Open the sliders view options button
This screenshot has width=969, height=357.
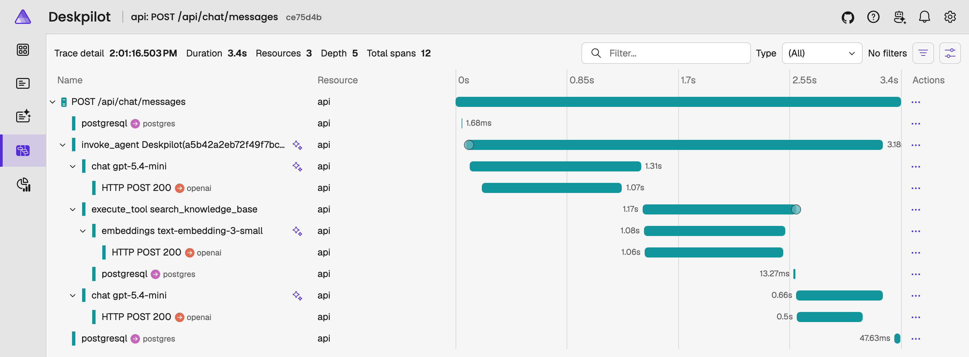950,53
